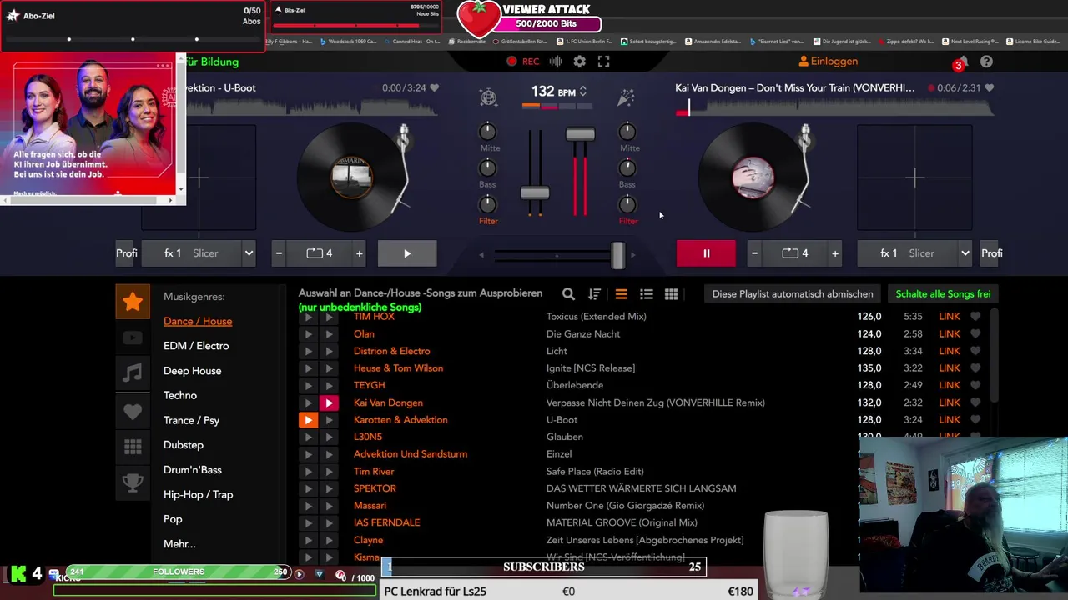Favorite the Überlebende row heart

pos(975,385)
